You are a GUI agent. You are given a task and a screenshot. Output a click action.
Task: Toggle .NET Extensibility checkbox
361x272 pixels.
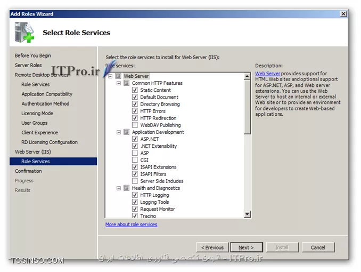[135, 146]
